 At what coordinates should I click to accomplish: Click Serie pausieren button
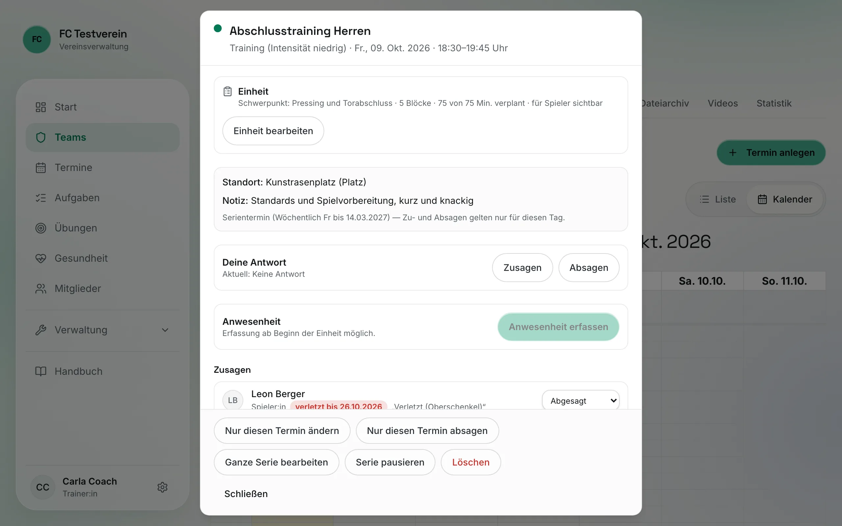coord(390,462)
